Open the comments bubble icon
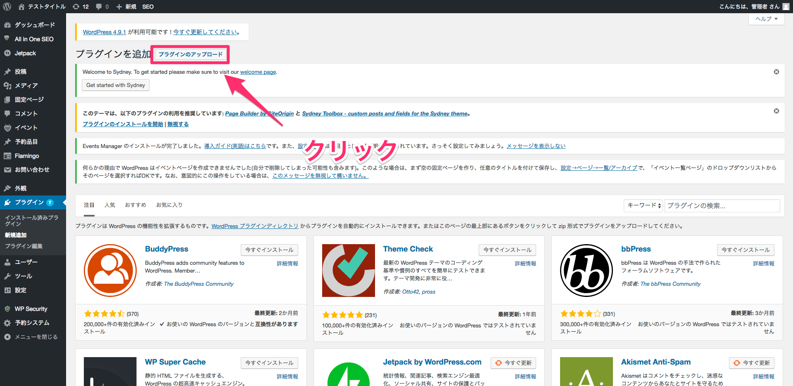The width and height of the screenshot is (793, 386). (x=99, y=7)
